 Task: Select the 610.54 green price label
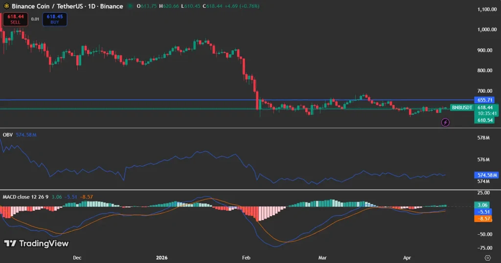click(x=485, y=120)
